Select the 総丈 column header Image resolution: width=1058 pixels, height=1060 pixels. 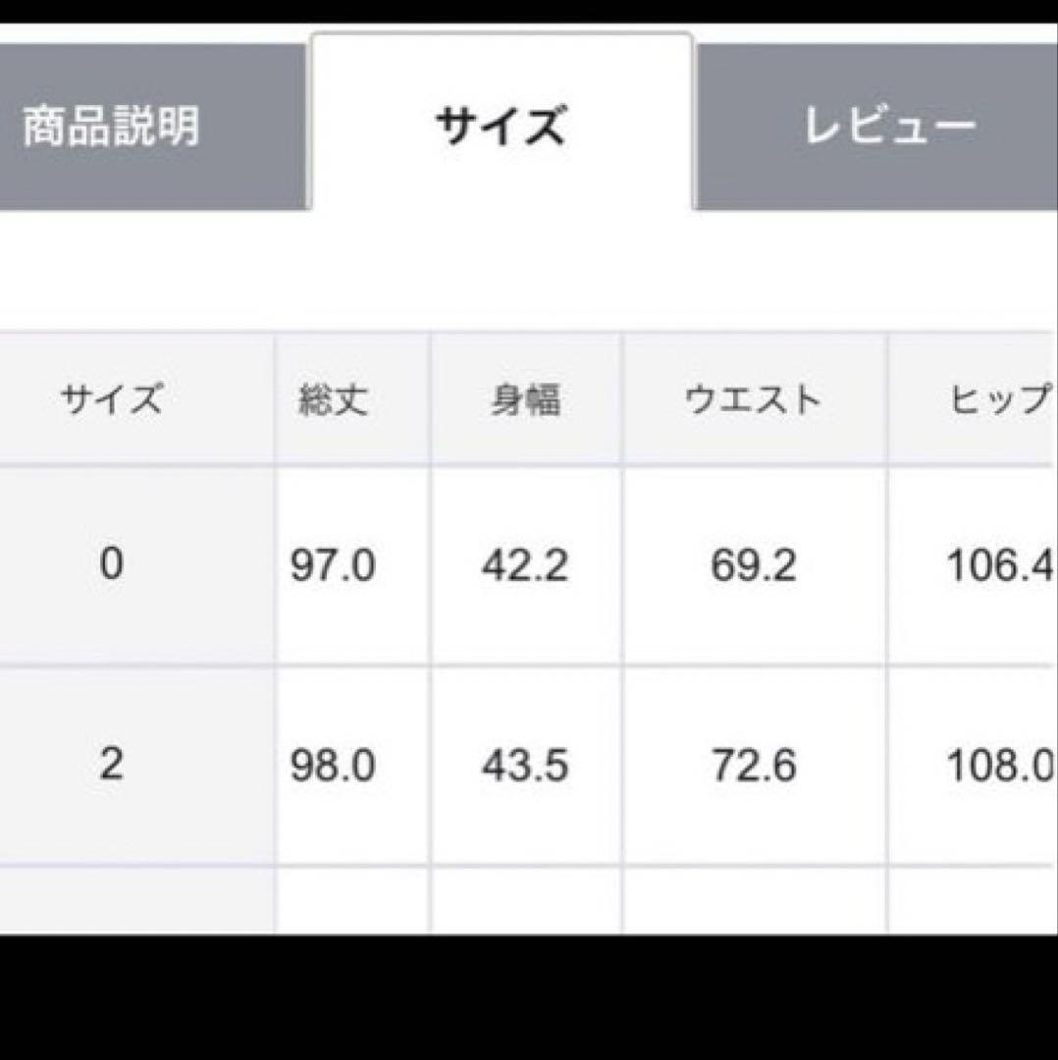pyautogui.click(x=334, y=397)
